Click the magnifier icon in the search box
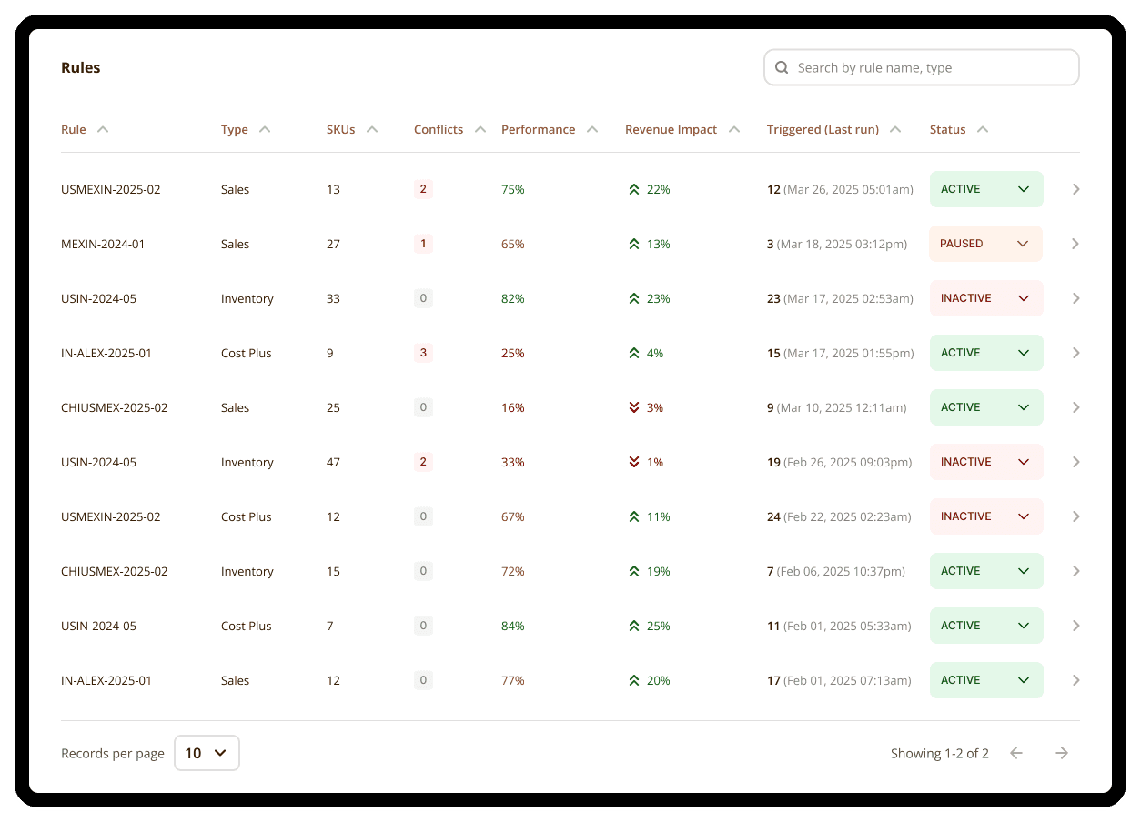This screenshot has width=1141, height=822. click(x=782, y=67)
